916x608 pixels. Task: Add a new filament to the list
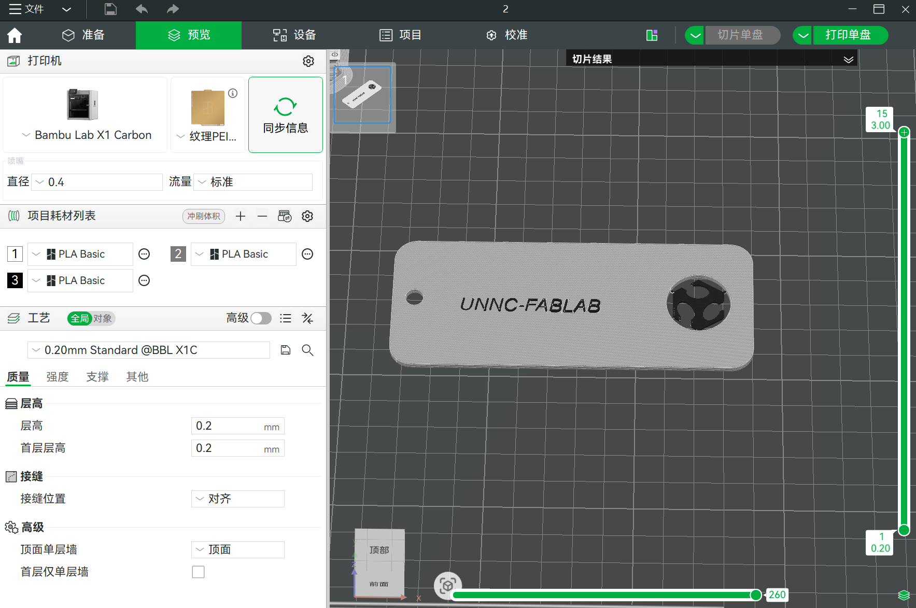pos(241,216)
